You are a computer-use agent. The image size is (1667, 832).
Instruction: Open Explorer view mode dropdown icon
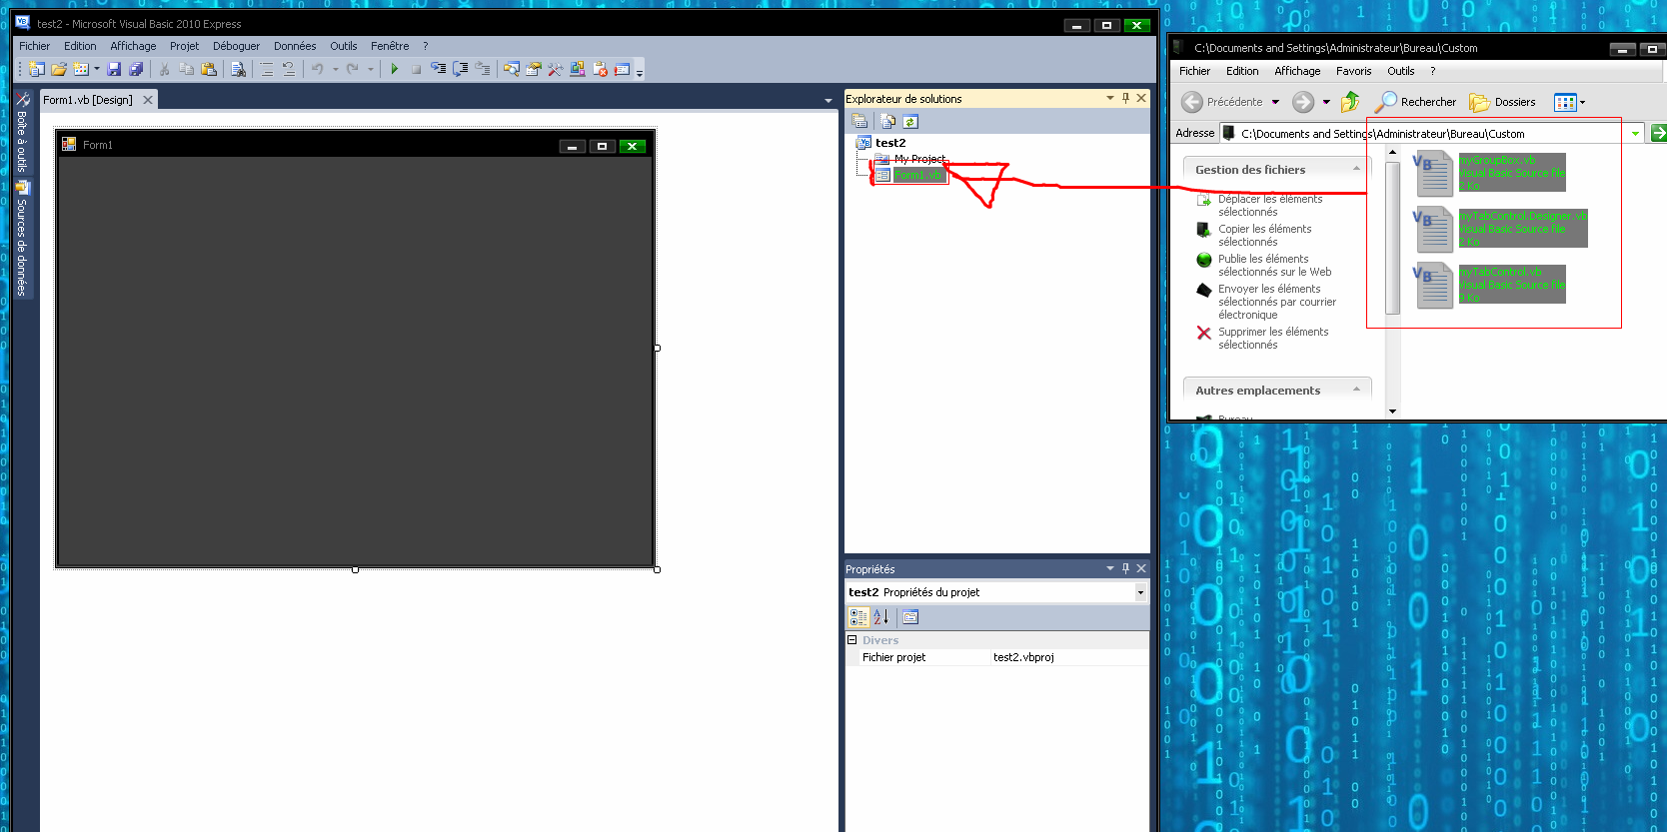coord(1570,102)
